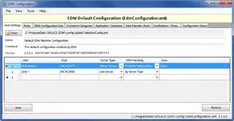Click the EDM Configuration title bar app icon
Image resolution: width=234 pixels, height=121 pixels.
pyautogui.click(x=5, y=4)
